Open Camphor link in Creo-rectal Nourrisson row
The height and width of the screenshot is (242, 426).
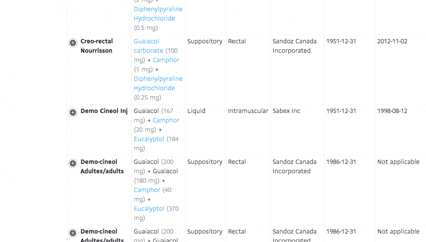166,60
